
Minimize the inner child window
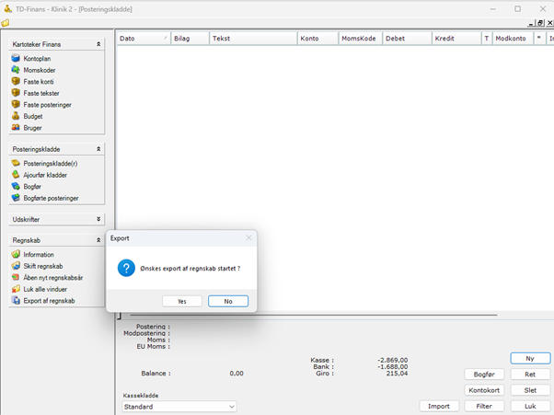click(x=531, y=23)
